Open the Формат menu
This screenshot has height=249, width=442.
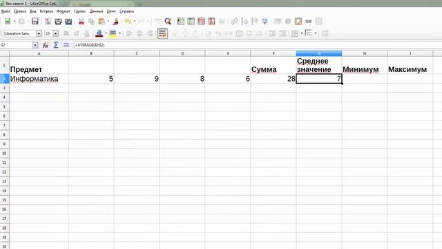point(64,11)
